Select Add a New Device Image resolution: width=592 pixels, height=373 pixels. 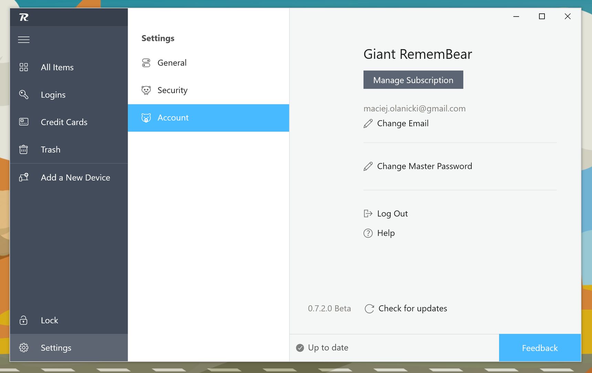[x=69, y=177]
